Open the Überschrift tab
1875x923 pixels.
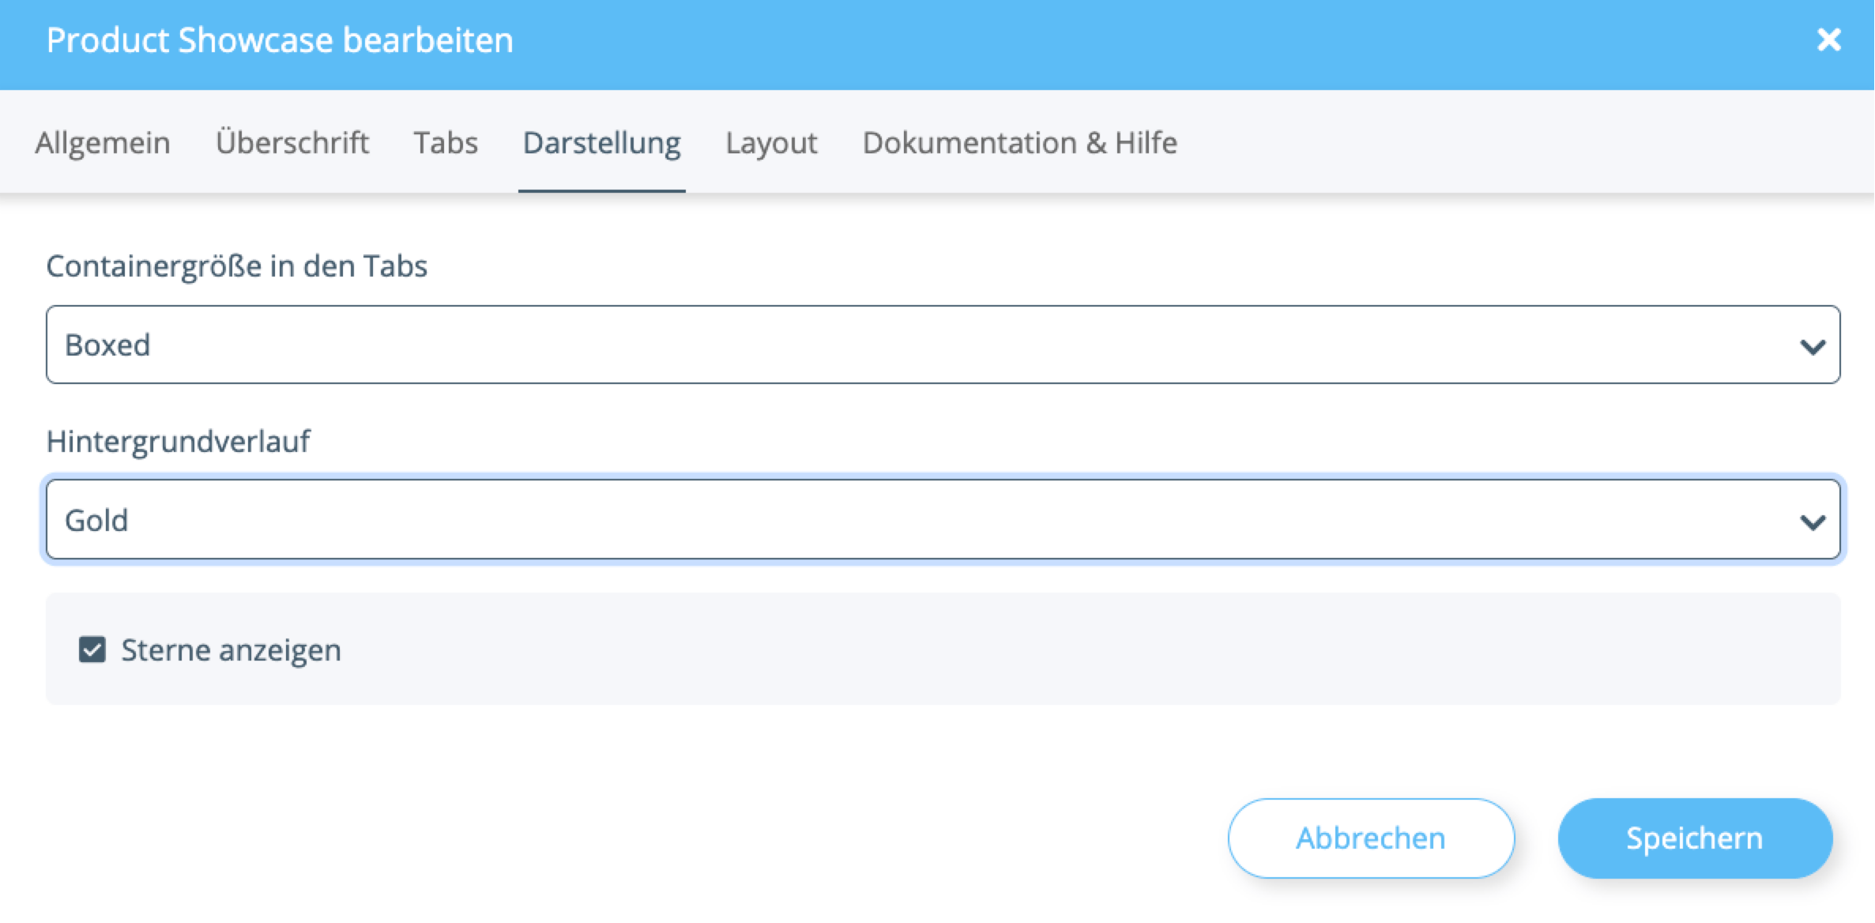(292, 143)
